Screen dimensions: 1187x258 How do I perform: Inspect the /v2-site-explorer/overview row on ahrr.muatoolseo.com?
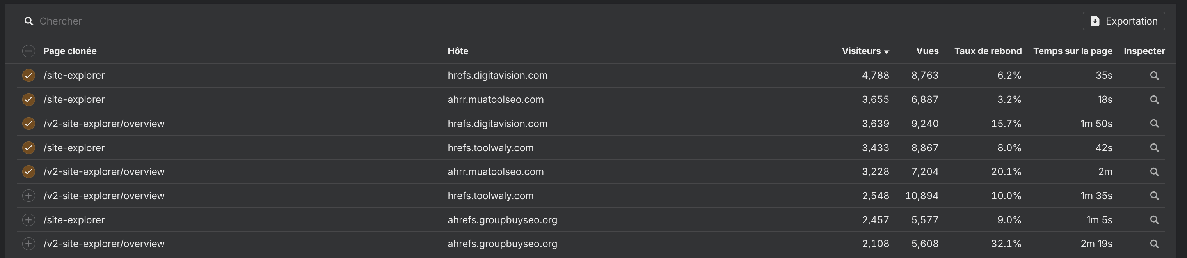pos(1155,171)
